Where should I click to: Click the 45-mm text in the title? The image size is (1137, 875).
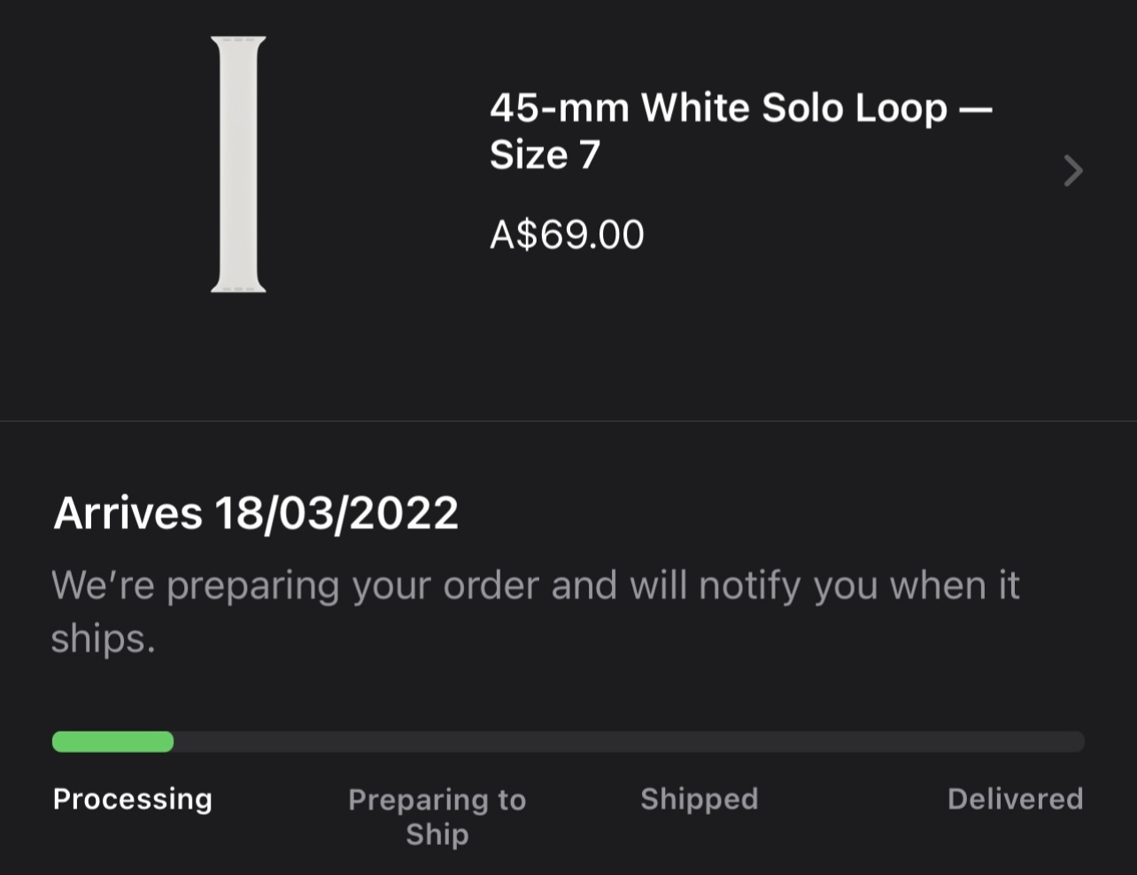pyautogui.click(x=560, y=108)
